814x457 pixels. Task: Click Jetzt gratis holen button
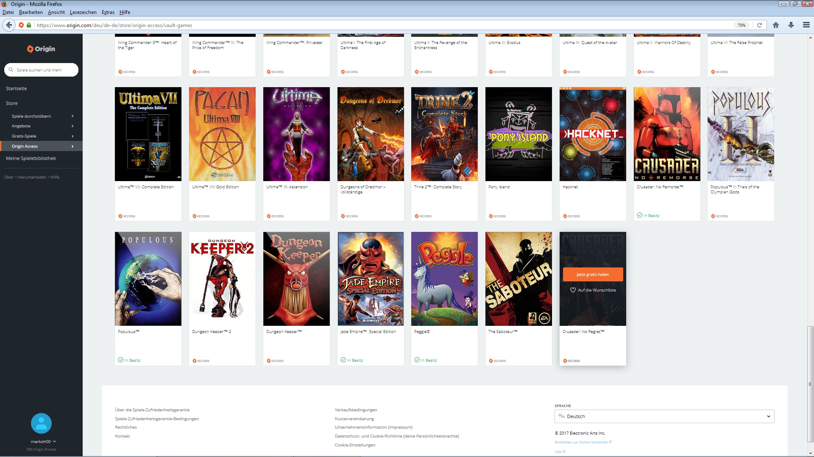tap(592, 274)
